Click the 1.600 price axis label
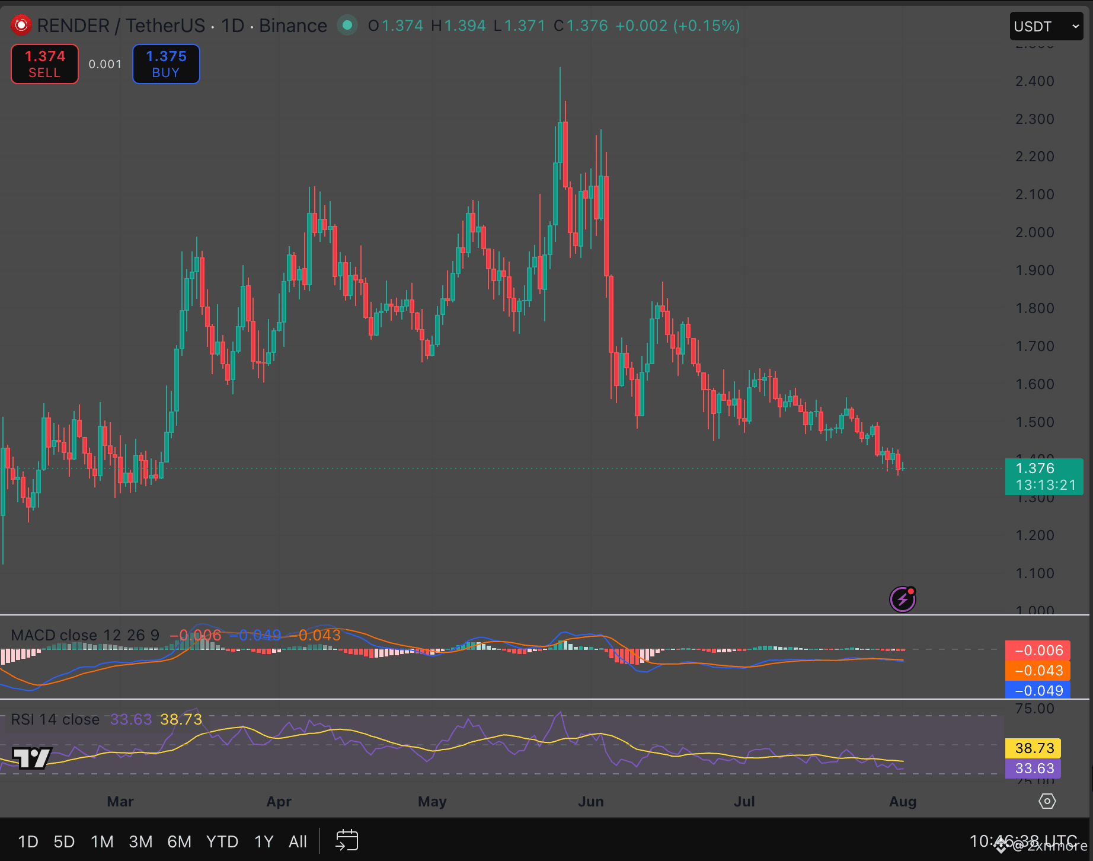The image size is (1093, 861). 1035,384
